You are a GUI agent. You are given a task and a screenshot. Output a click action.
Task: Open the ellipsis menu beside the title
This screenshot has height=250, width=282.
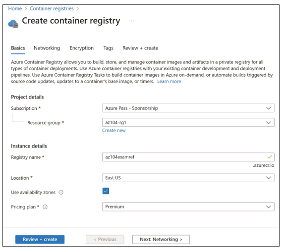132,21
